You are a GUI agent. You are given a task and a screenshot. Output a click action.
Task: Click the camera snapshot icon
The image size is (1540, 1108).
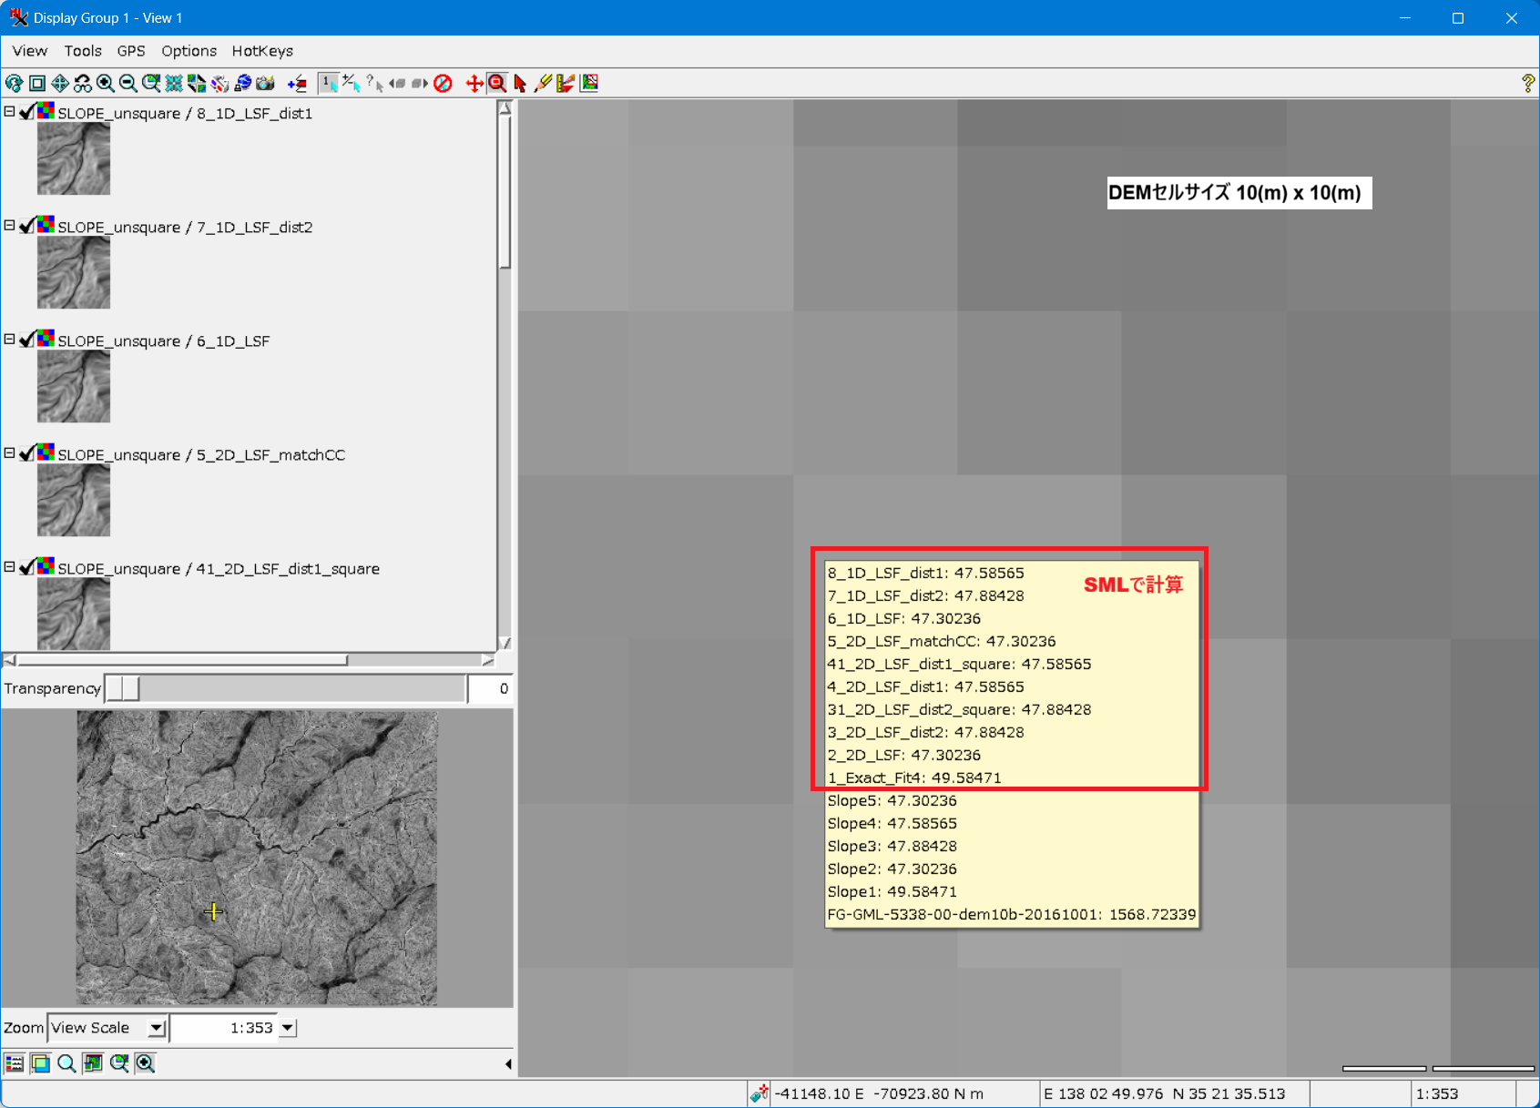pos(265,84)
